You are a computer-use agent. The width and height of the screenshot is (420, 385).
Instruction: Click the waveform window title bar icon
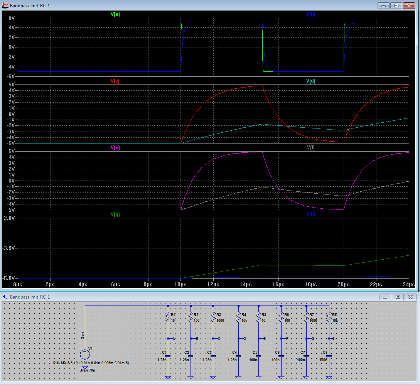[x=5, y=6]
